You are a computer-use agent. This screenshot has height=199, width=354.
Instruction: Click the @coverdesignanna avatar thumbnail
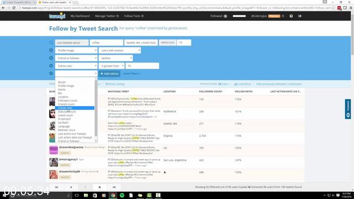click(54, 150)
